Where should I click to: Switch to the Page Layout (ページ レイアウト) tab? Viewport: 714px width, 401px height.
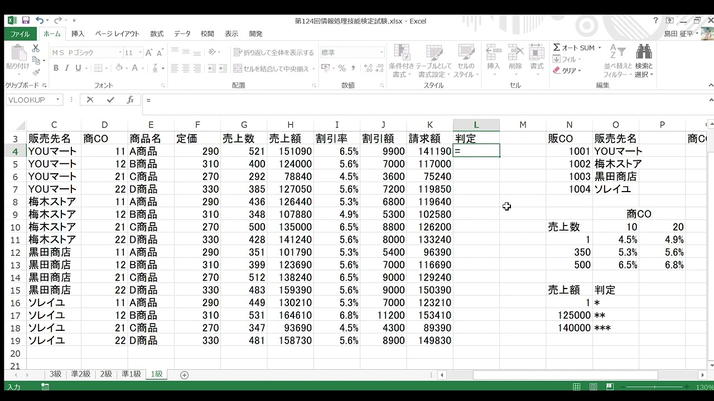pyautogui.click(x=117, y=34)
